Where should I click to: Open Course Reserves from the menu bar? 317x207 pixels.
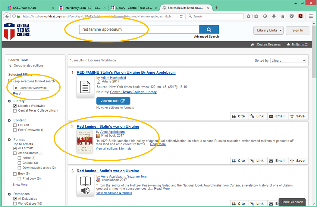(266, 45)
